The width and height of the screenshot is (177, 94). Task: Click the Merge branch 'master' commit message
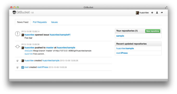[62, 51]
